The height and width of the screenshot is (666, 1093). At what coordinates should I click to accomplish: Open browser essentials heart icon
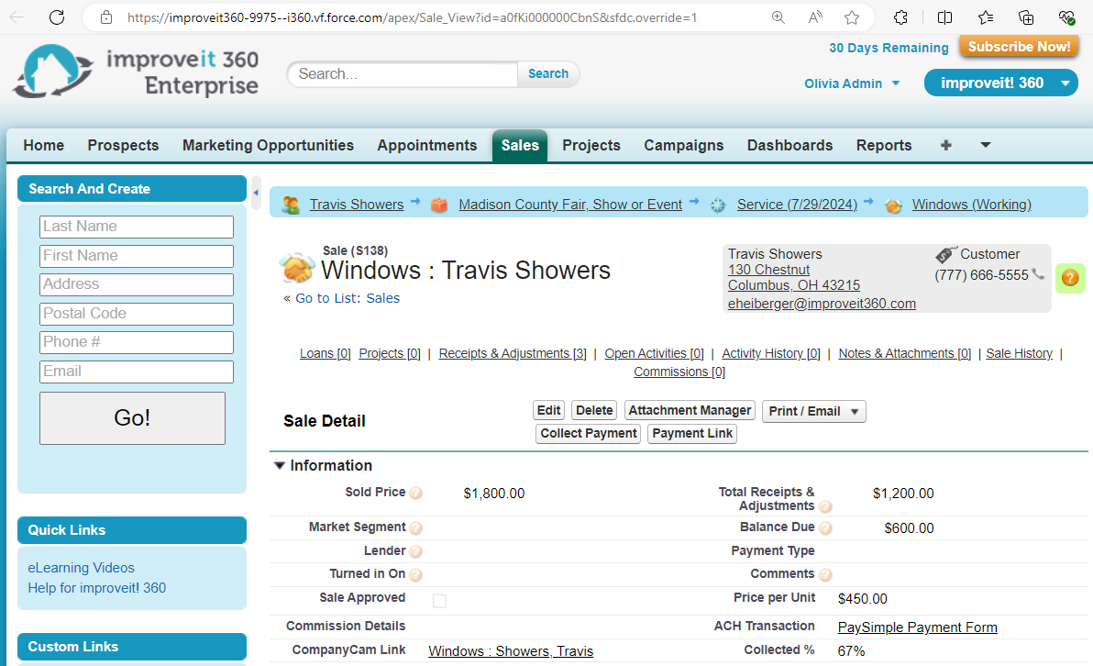1066,17
